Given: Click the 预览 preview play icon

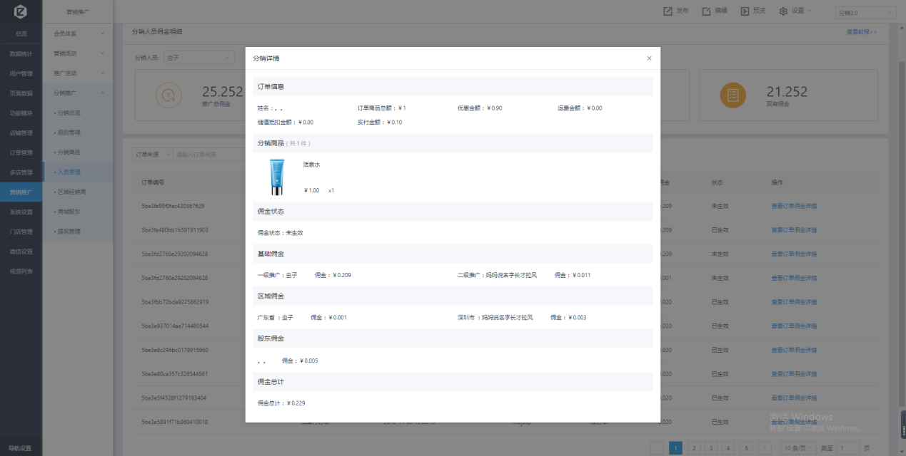Looking at the screenshot, I should (x=745, y=11).
